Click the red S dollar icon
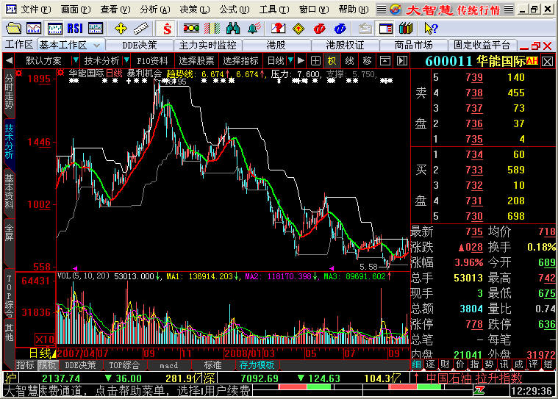 click(x=167, y=28)
